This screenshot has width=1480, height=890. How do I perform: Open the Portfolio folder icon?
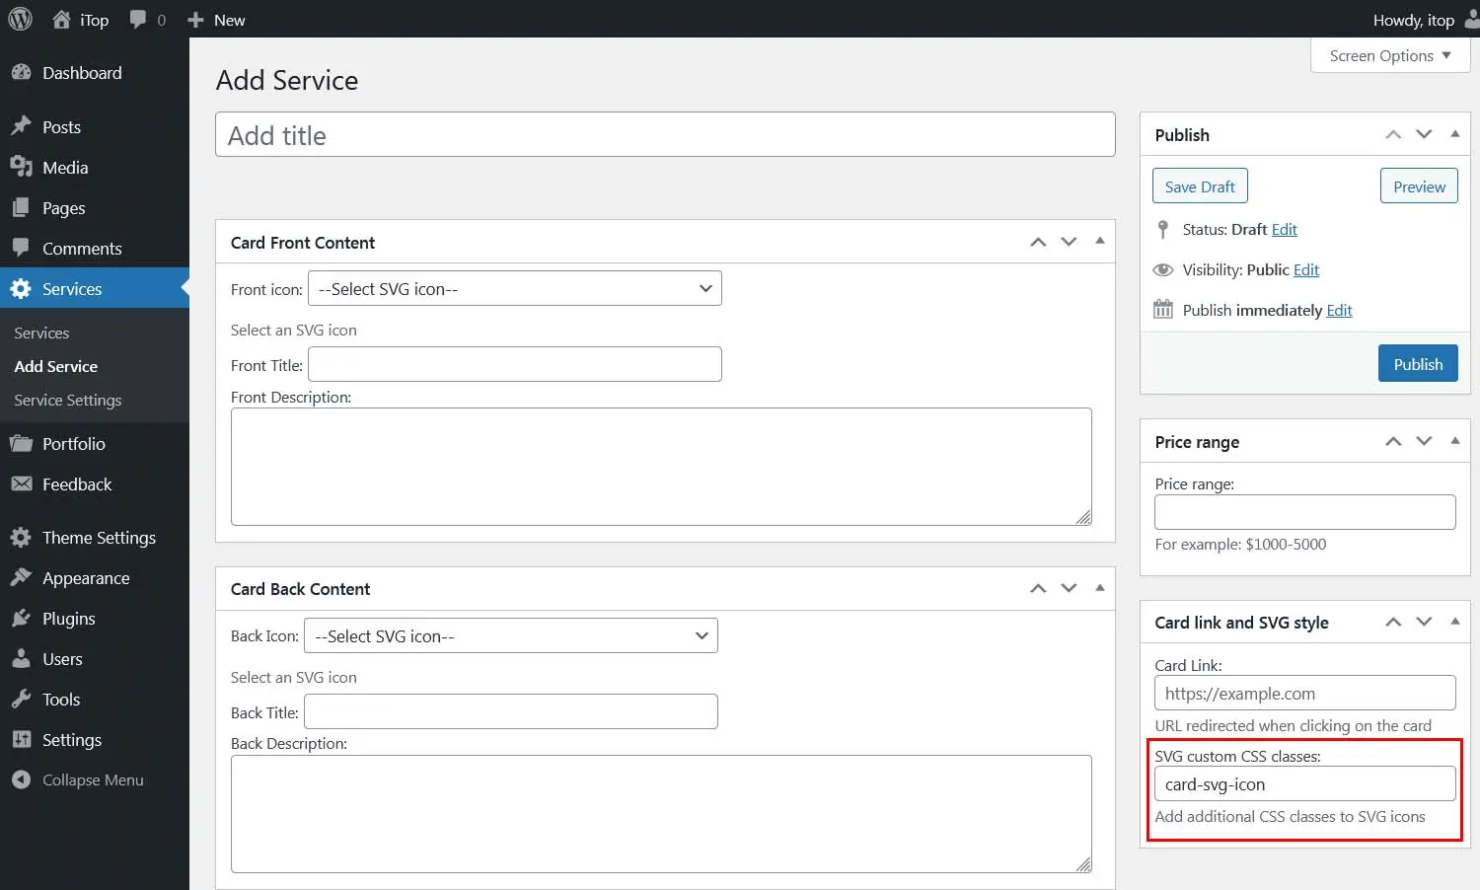(x=21, y=444)
